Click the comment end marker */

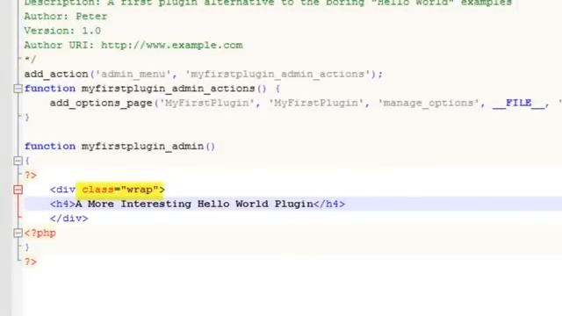(x=31, y=60)
